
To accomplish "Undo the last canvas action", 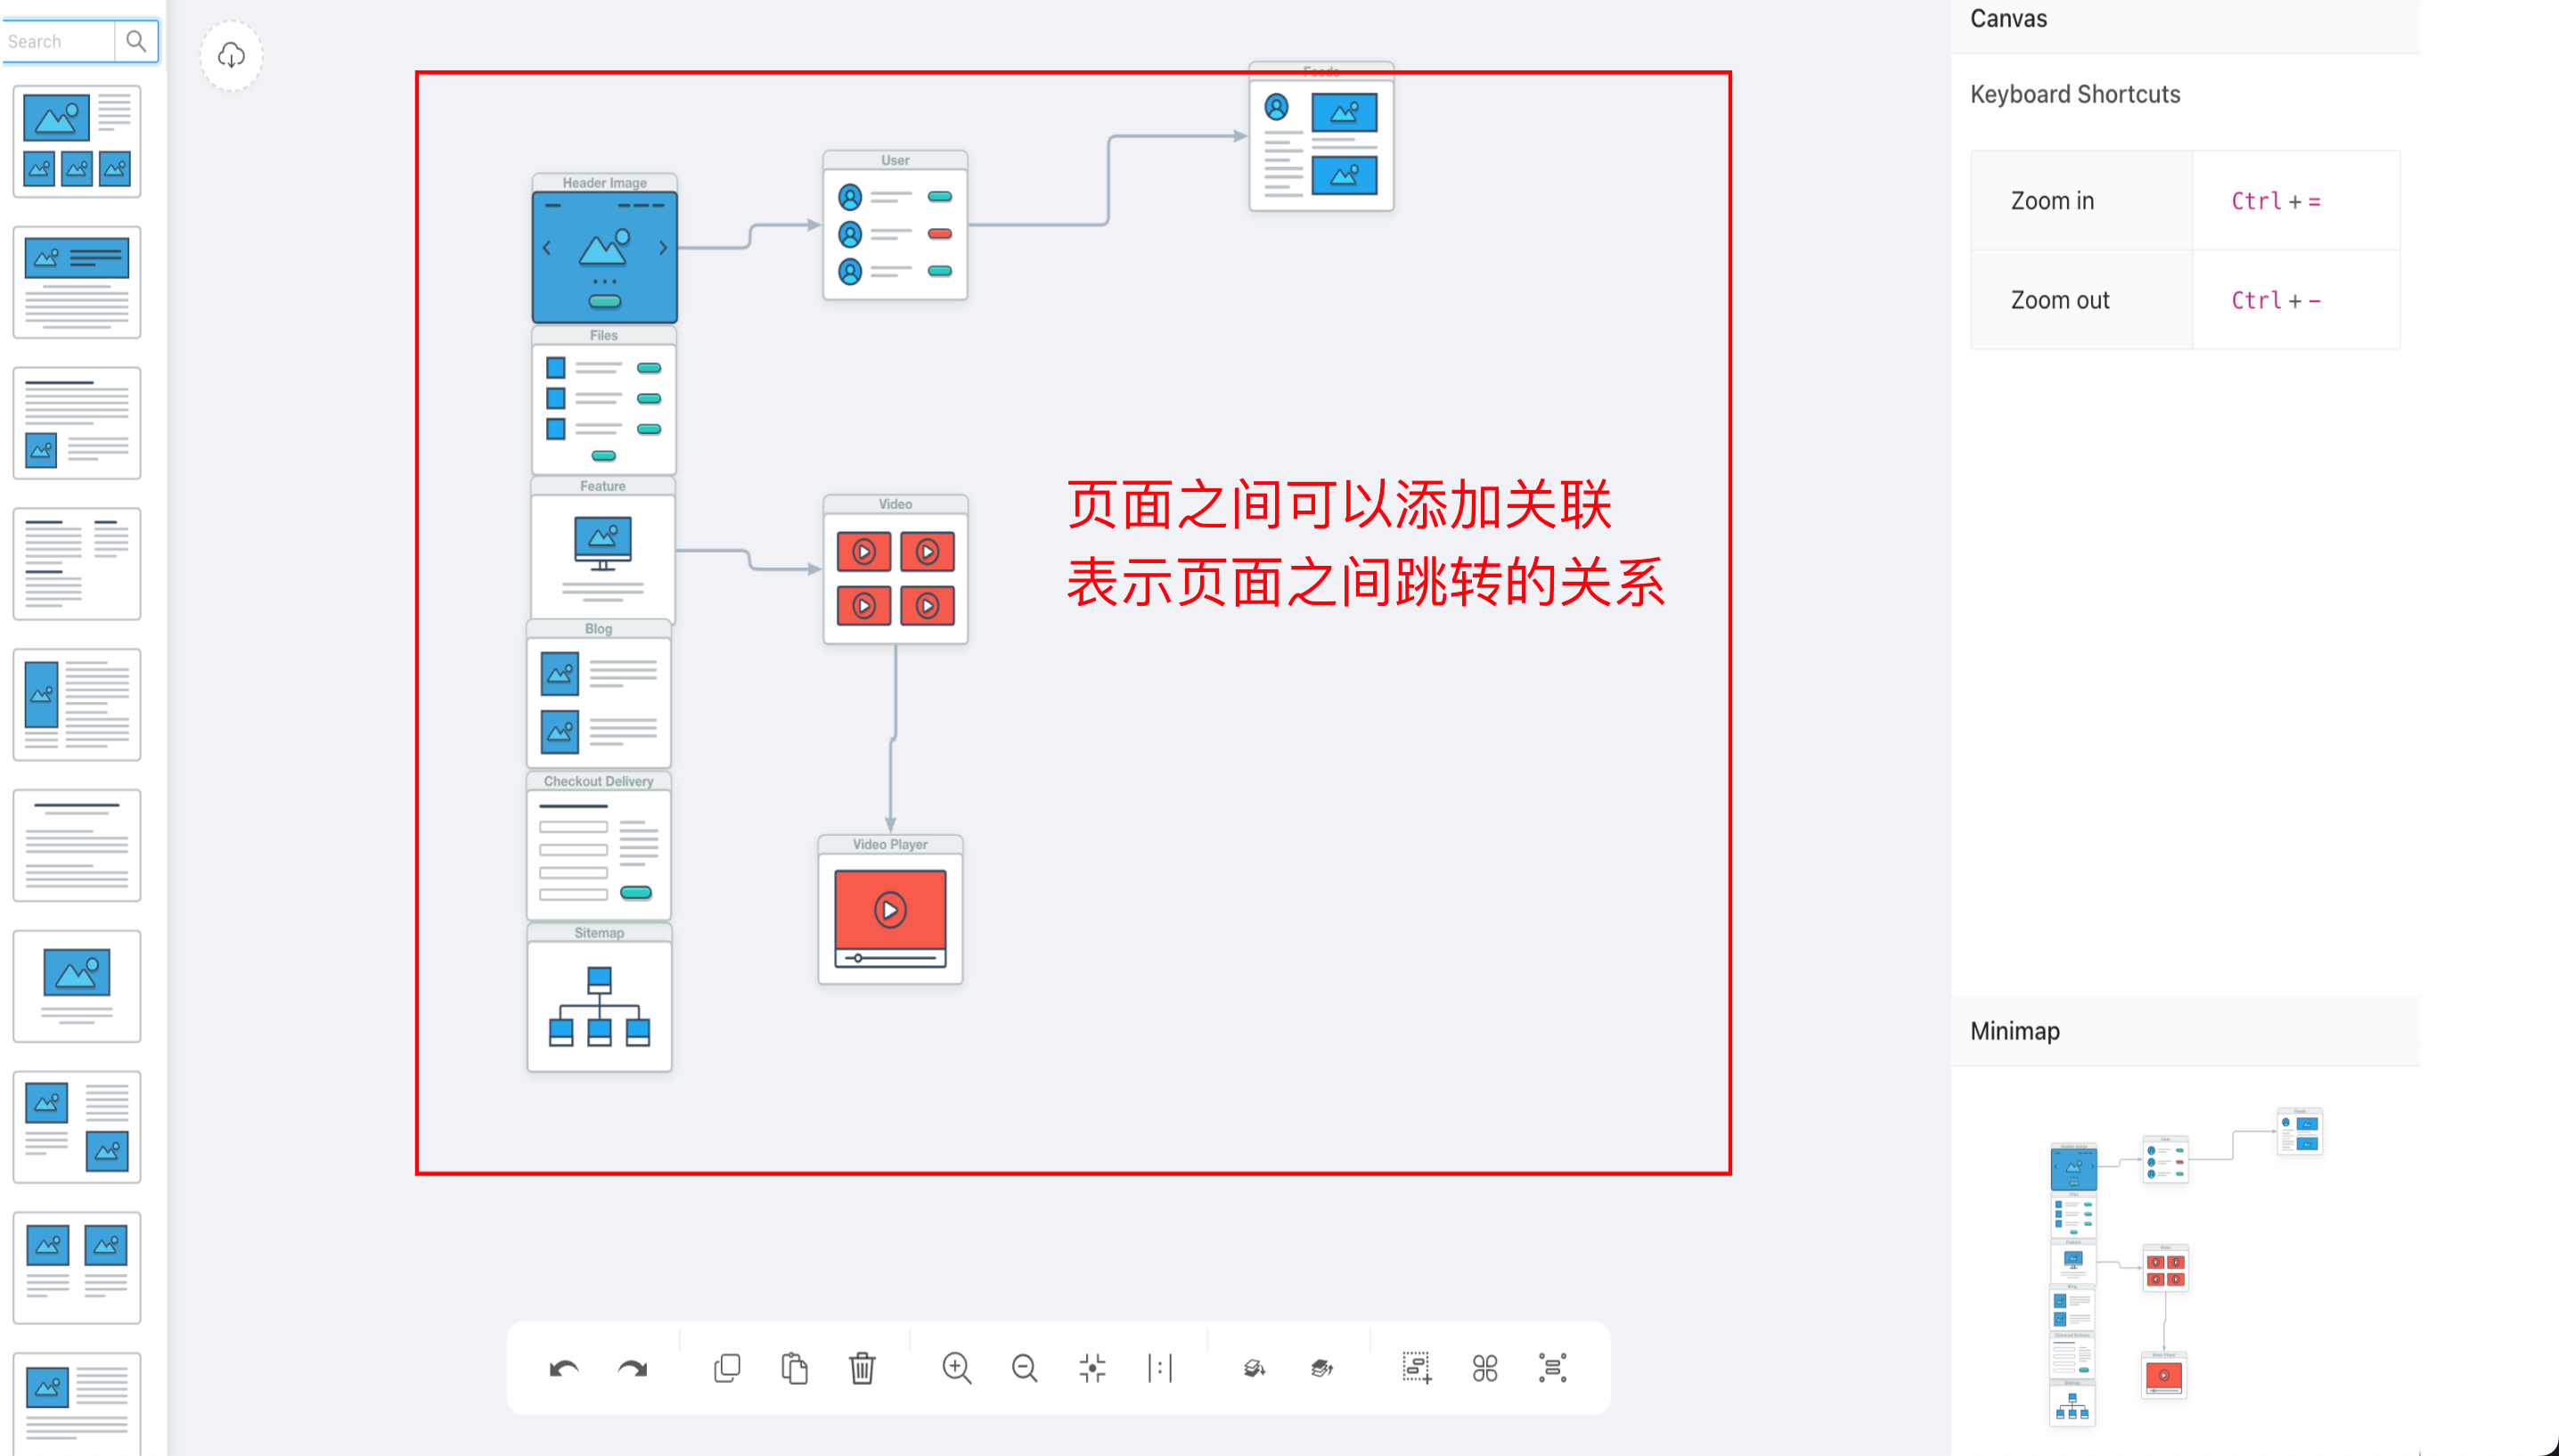I will [564, 1368].
